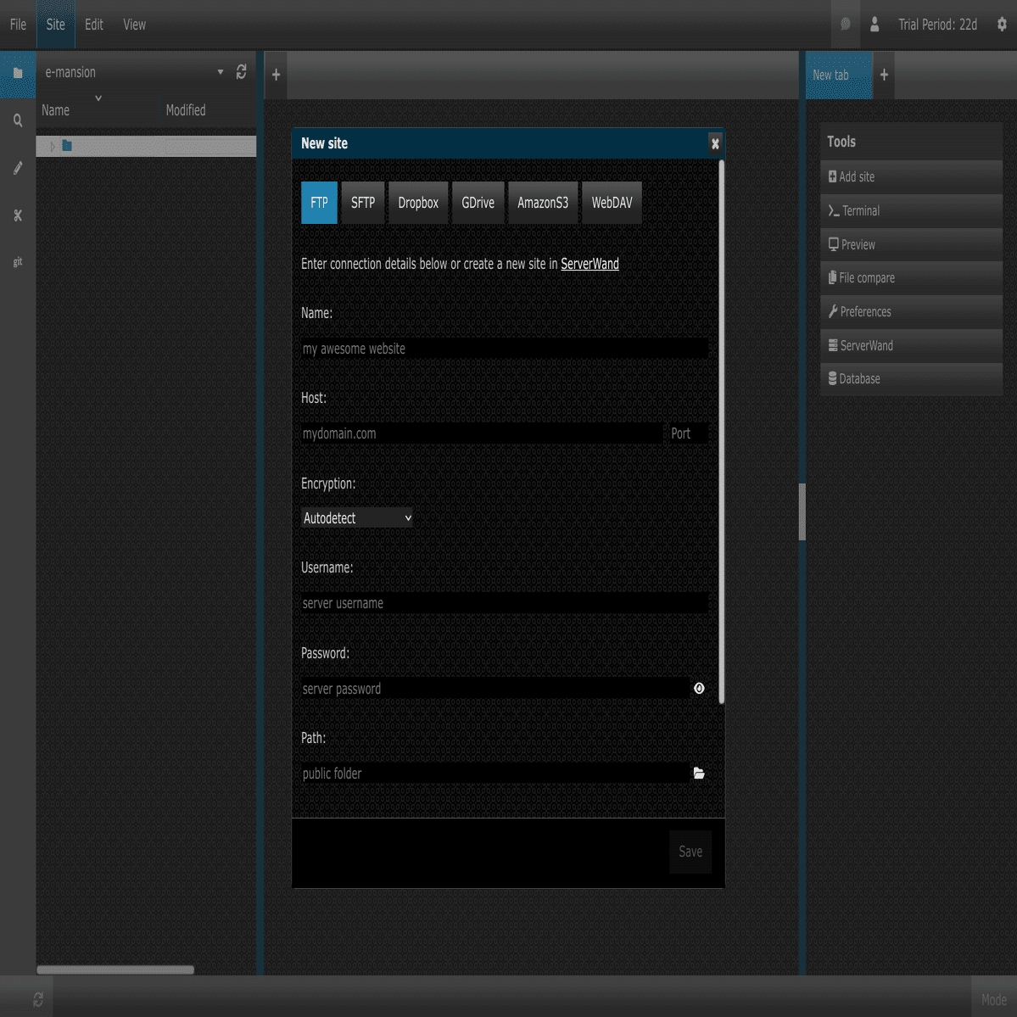Select the FTP connection tab
This screenshot has height=1017, width=1017.
pyautogui.click(x=319, y=203)
